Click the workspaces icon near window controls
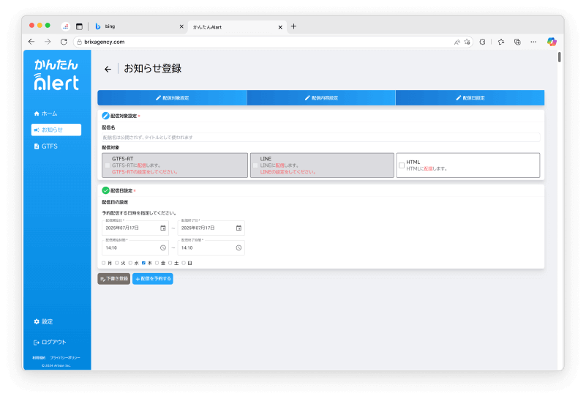The width and height of the screenshot is (586, 399). [x=66, y=26]
